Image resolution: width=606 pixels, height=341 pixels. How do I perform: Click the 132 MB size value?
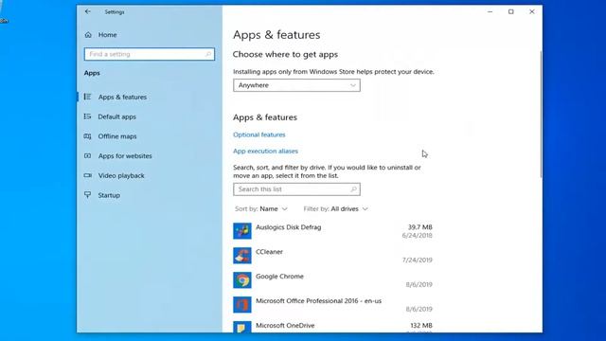point(421,326)
